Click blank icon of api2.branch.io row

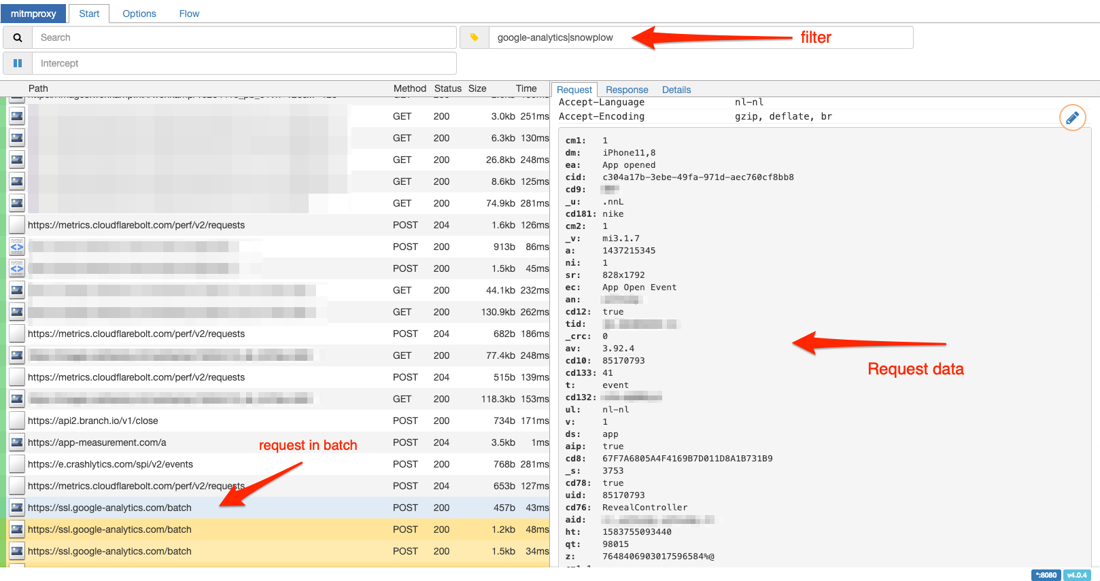(17, 421)
